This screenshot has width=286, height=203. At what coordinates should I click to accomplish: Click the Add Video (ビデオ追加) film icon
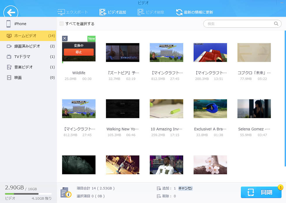(x=103, y=12)
